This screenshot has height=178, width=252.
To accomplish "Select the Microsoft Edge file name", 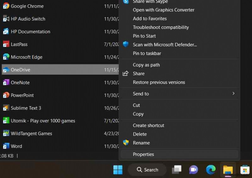I will 27,57.
